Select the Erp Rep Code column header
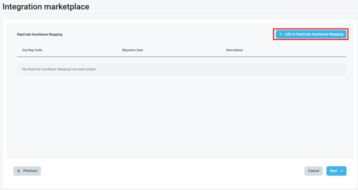358x190 pixels. [32, 50]
